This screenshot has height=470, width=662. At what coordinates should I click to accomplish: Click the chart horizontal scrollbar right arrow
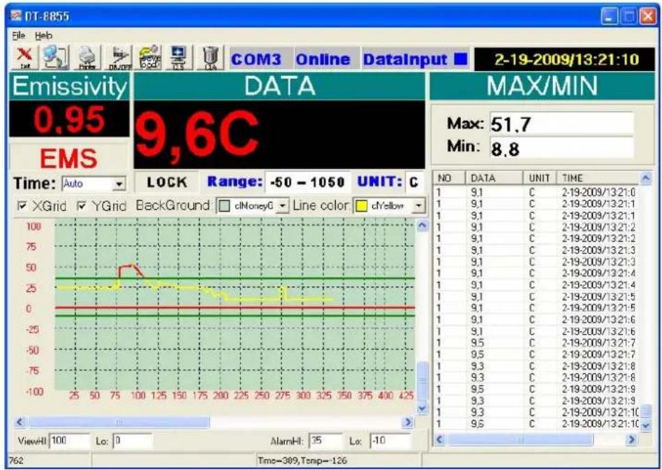(x=408, y=422)
